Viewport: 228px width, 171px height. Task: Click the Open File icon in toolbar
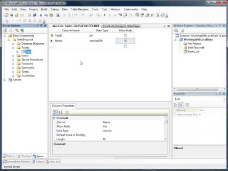[x=17, y=15]
